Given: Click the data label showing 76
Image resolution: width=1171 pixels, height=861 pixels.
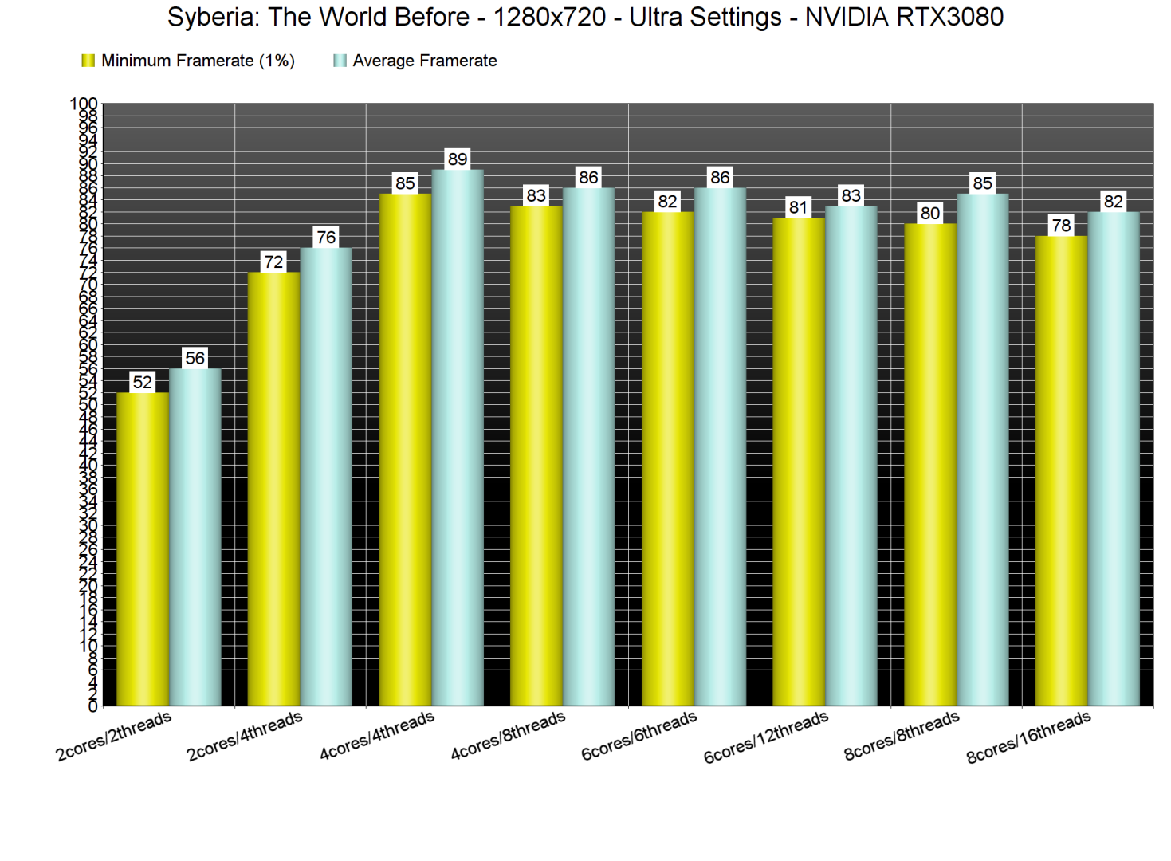Looking at the screenshot, I should [x=326, y=237].
